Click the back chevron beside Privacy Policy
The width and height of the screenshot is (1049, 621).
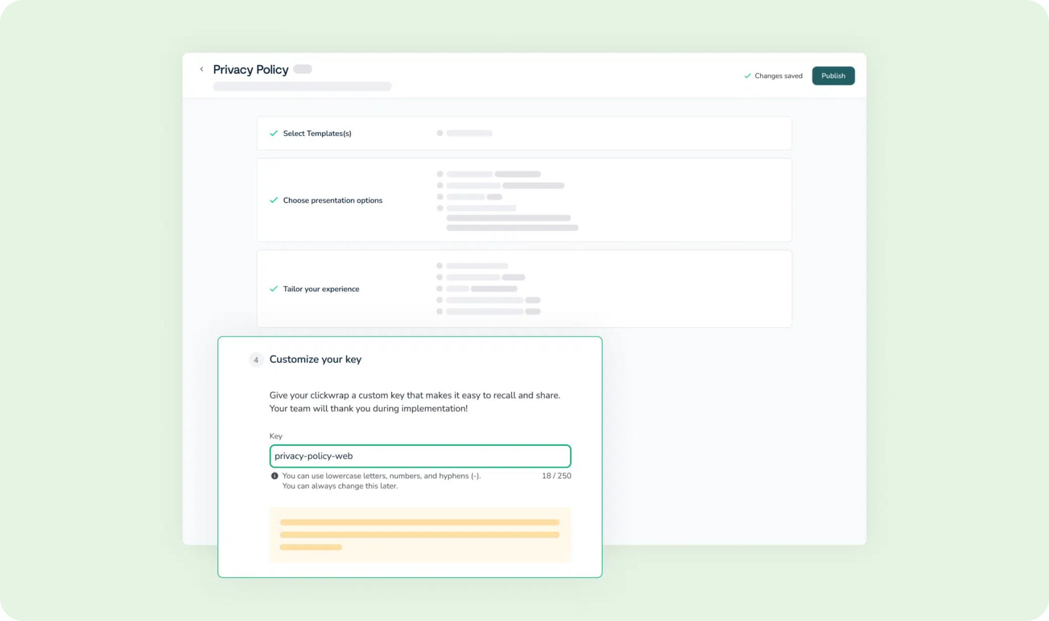[202, 69]
